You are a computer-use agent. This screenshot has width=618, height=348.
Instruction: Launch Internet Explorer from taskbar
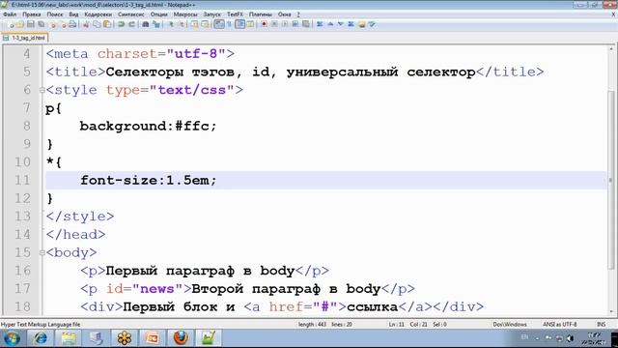pos(41,338)
